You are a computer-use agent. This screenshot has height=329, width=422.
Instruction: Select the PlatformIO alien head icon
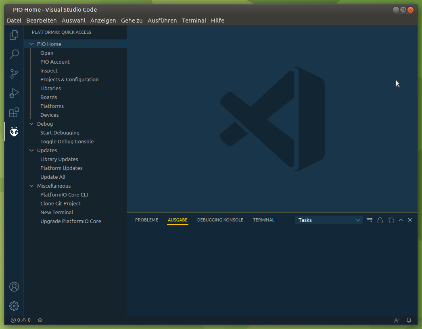14,132
